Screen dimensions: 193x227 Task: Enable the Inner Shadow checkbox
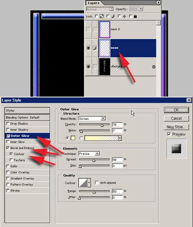pos(8,130)
